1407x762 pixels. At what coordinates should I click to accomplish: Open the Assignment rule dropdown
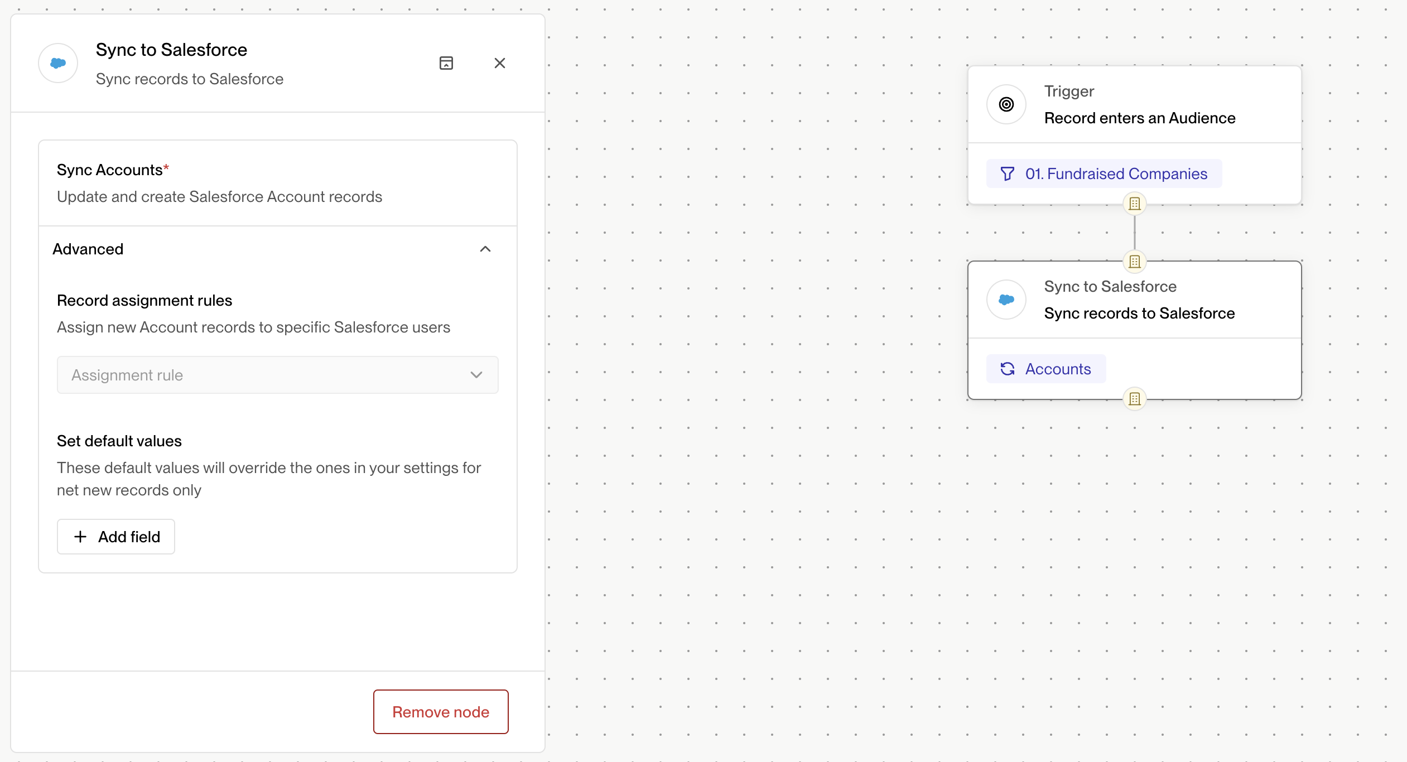point(278,375)
